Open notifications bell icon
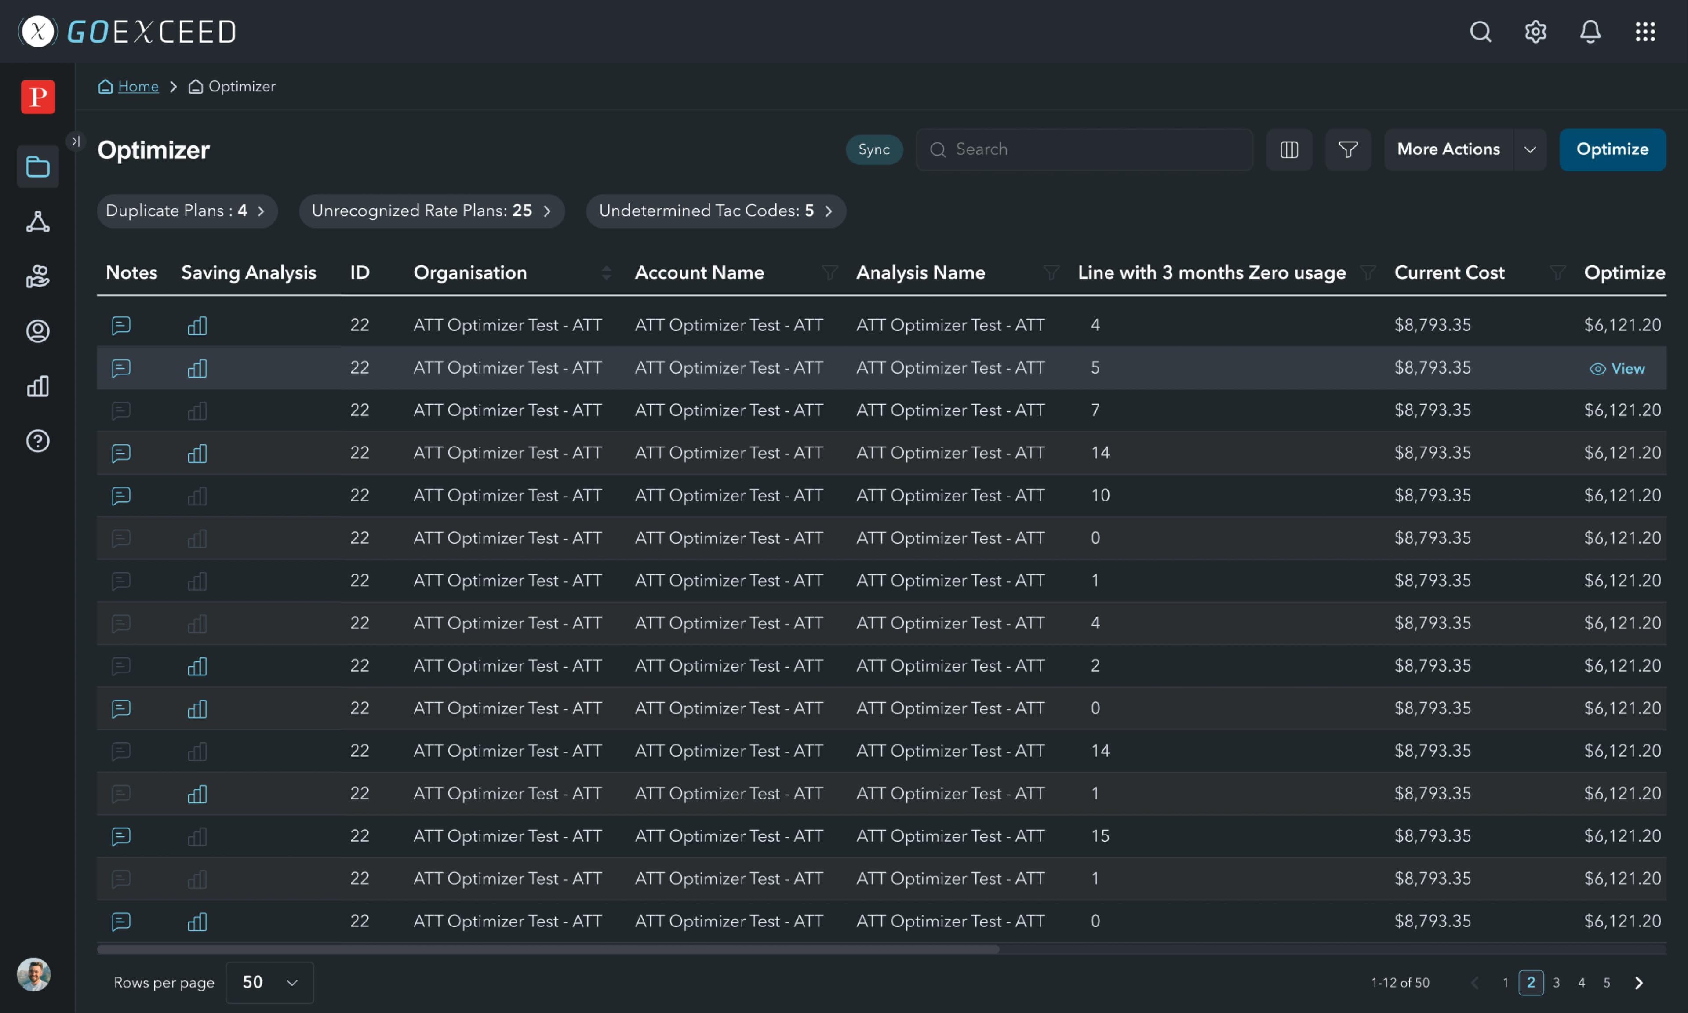 click(x=1590, y=31)
